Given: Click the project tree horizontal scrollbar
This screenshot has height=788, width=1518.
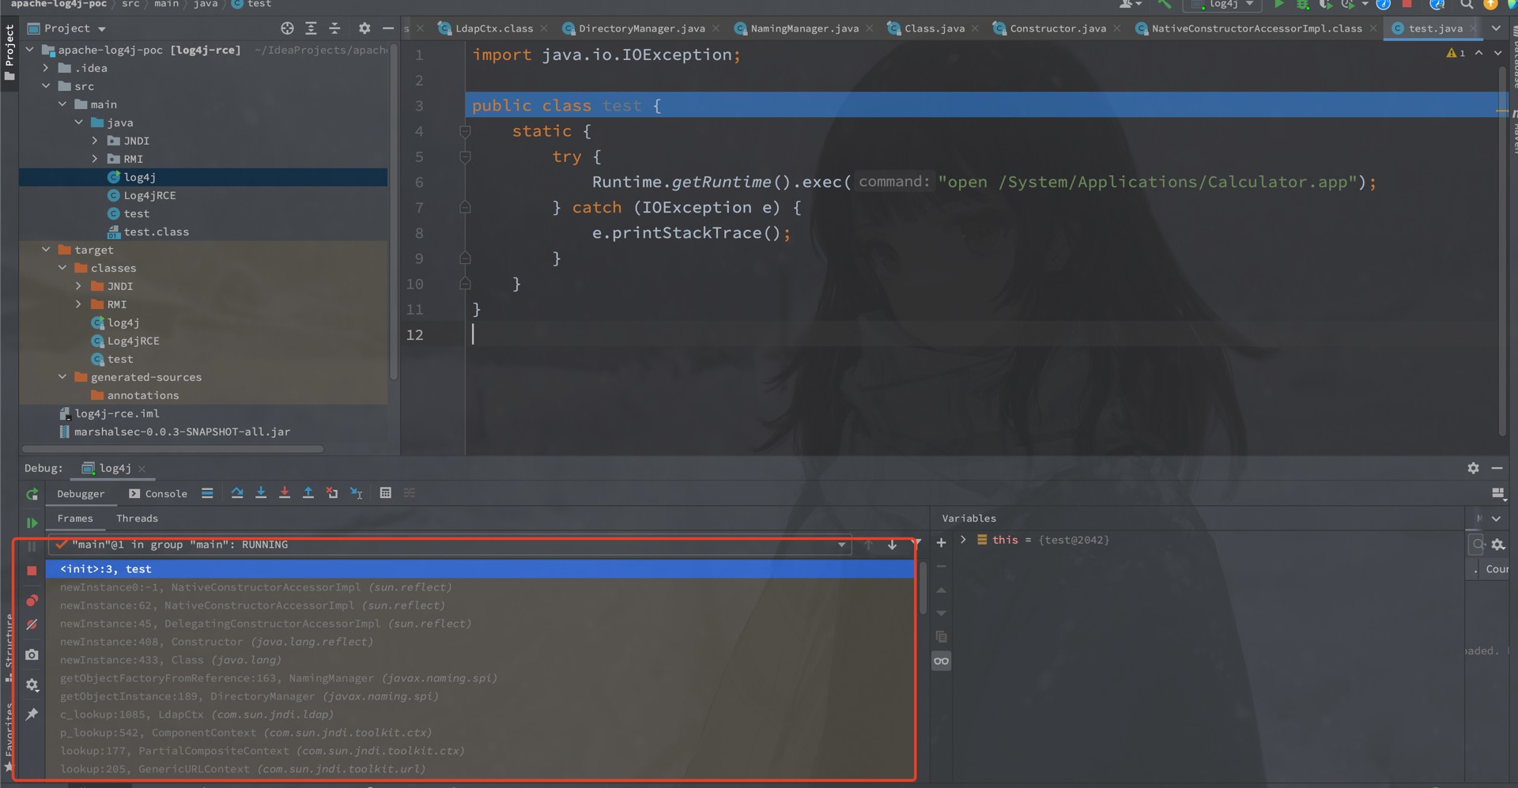Looking at the screenshot, I should click(172, 449).
